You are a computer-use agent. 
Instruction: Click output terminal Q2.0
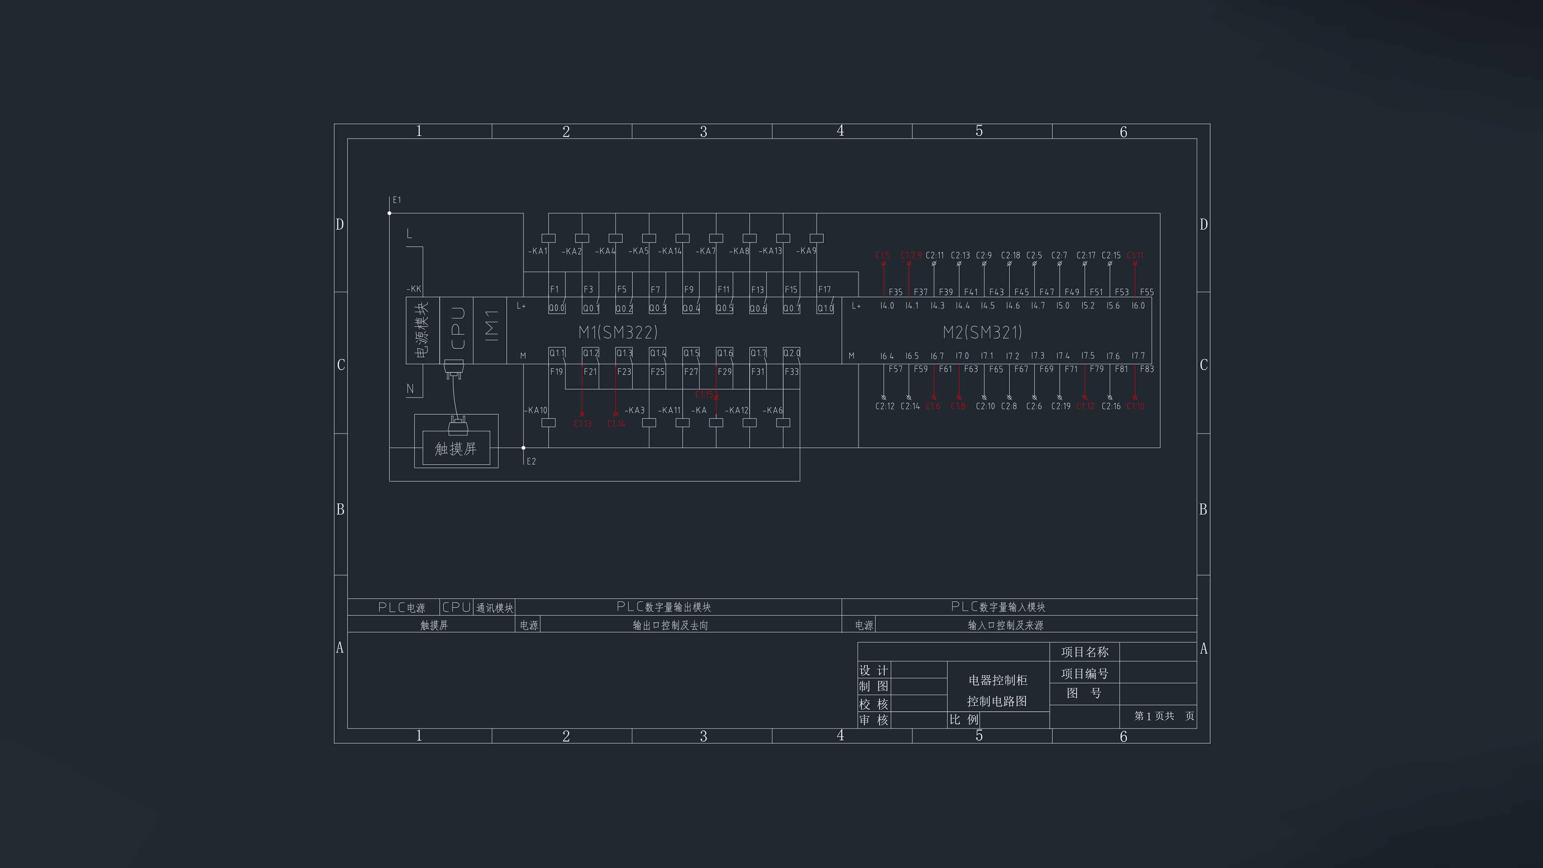coord(791,353)
